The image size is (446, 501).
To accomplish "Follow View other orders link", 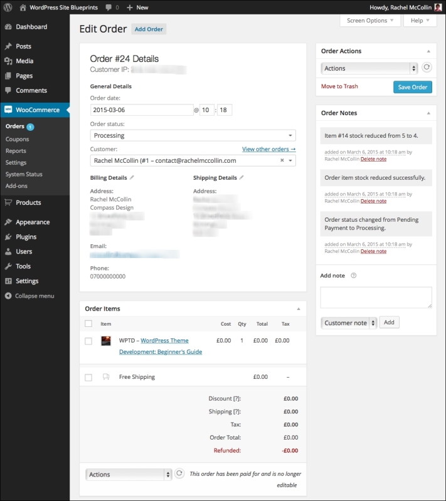I will pos(268,149).
